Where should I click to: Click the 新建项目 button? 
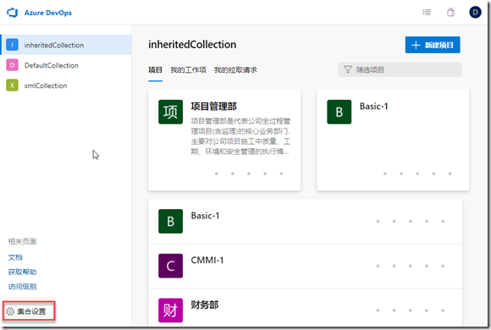click(x=433, y=45)
